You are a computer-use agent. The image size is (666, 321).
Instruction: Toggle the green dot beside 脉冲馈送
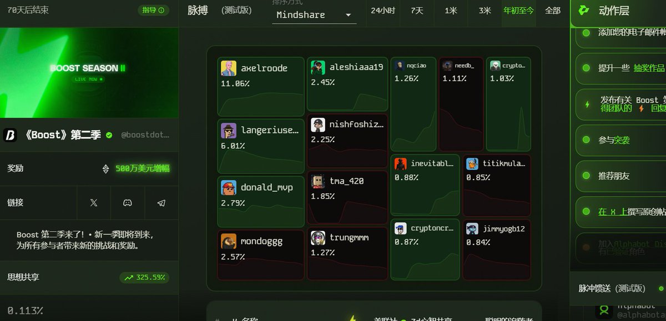[x=661, y=289]
